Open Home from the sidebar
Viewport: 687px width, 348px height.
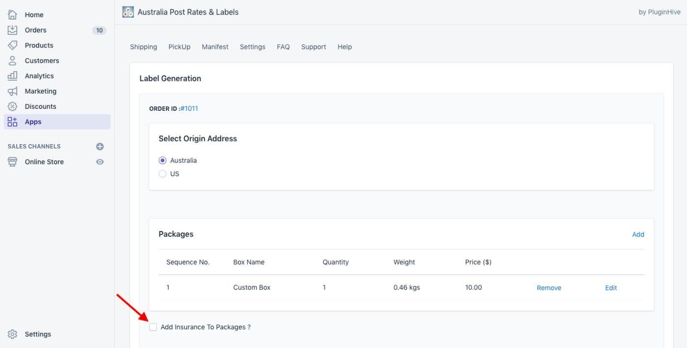coord(34,15)
